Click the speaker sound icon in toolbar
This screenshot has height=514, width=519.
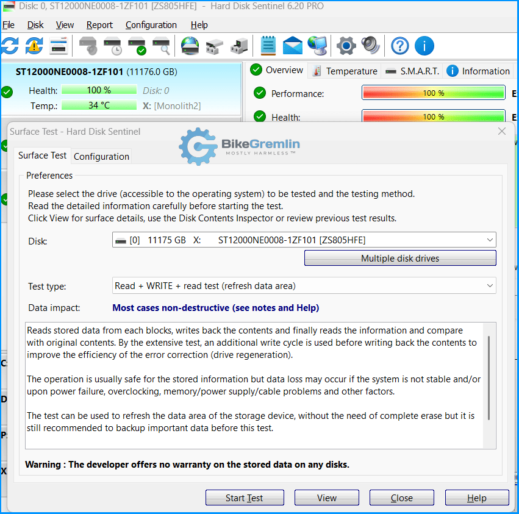tap(370, 46)
